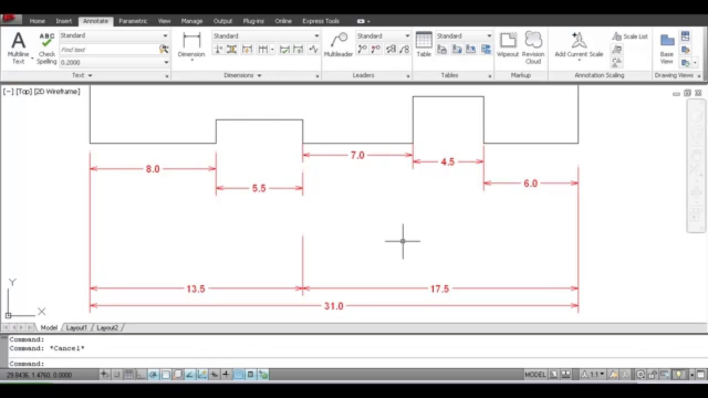Select the Collect multileaders icon
708x398 pixels.
[405, 49]
